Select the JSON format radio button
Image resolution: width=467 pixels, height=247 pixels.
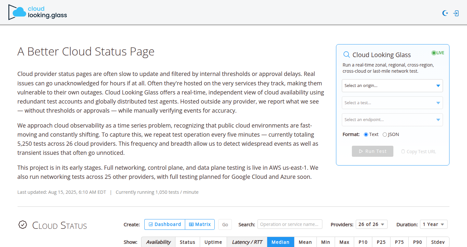click(385, 134)
